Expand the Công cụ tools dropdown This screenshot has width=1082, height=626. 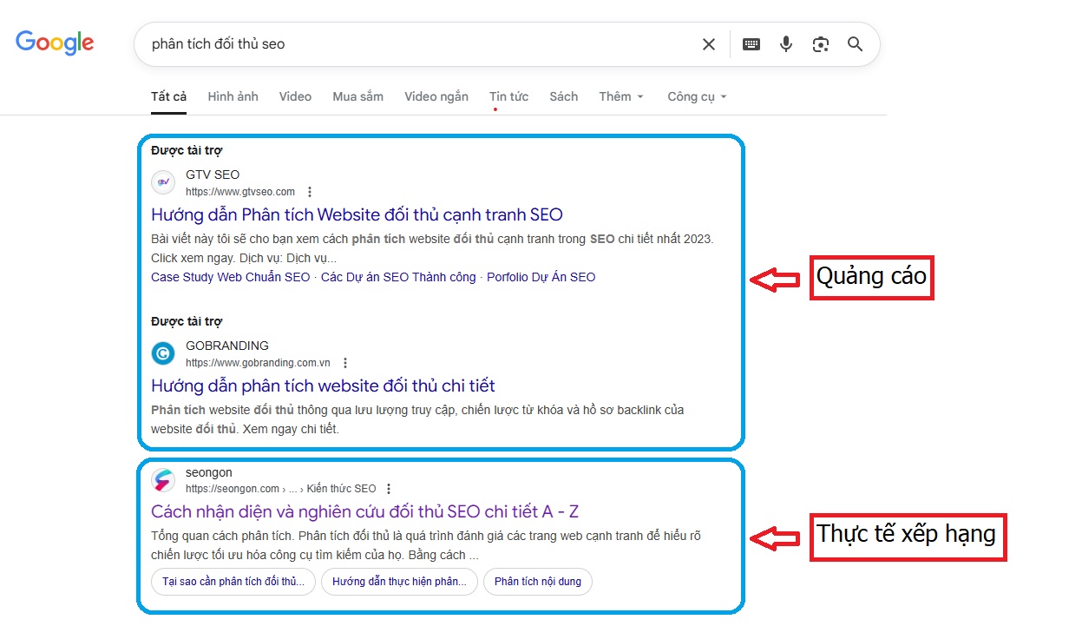[697, 96]
